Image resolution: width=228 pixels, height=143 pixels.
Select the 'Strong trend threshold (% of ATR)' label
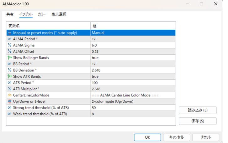click(41, 107)
